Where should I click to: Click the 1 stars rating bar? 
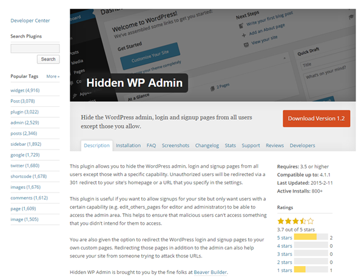point(311,269)
